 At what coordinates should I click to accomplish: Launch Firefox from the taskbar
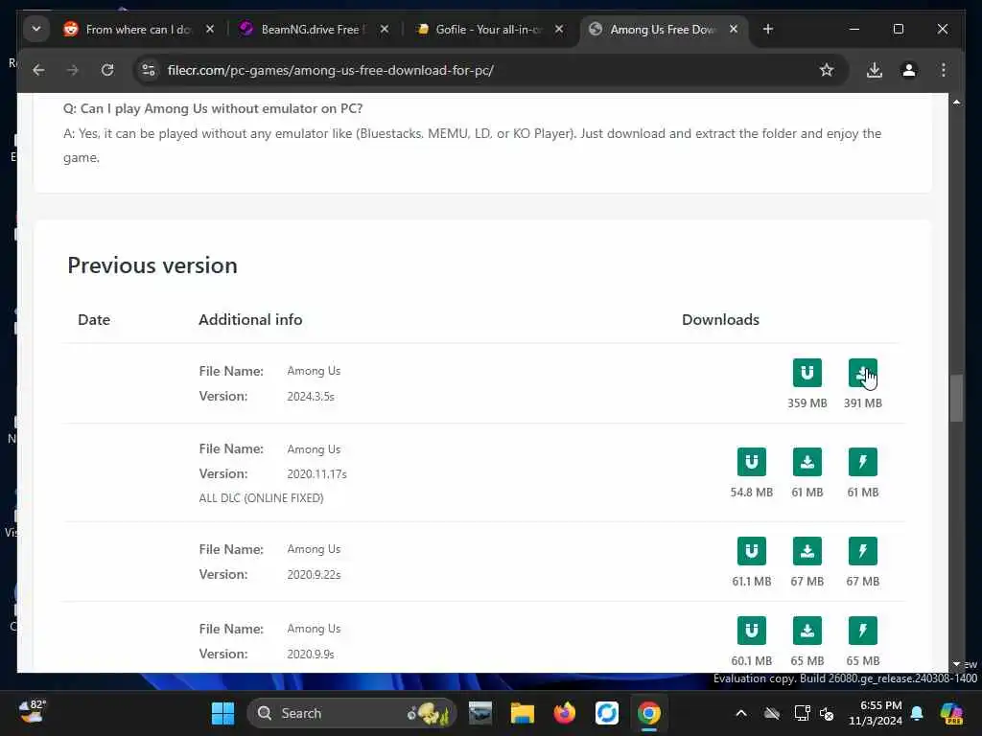click(x=564, y=713)
